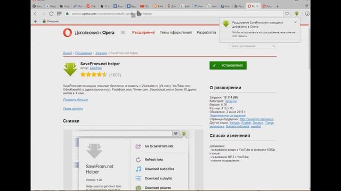Expand description with Показать больше
Viewport: 341px width, 191px height.
pos(76,100)
